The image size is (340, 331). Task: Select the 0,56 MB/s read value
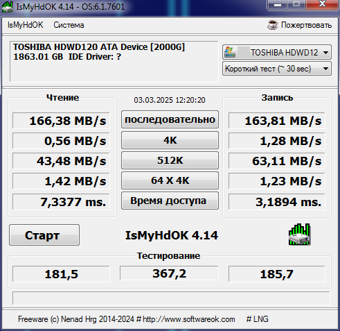coord(61,141)
